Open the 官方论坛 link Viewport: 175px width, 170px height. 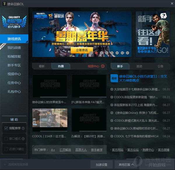click(133, 150)
